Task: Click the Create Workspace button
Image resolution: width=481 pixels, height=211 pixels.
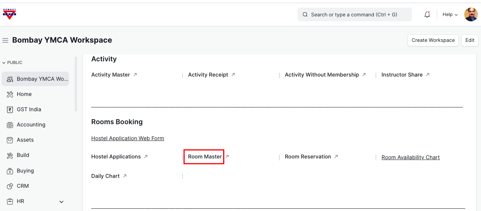Action: (433, 40)
